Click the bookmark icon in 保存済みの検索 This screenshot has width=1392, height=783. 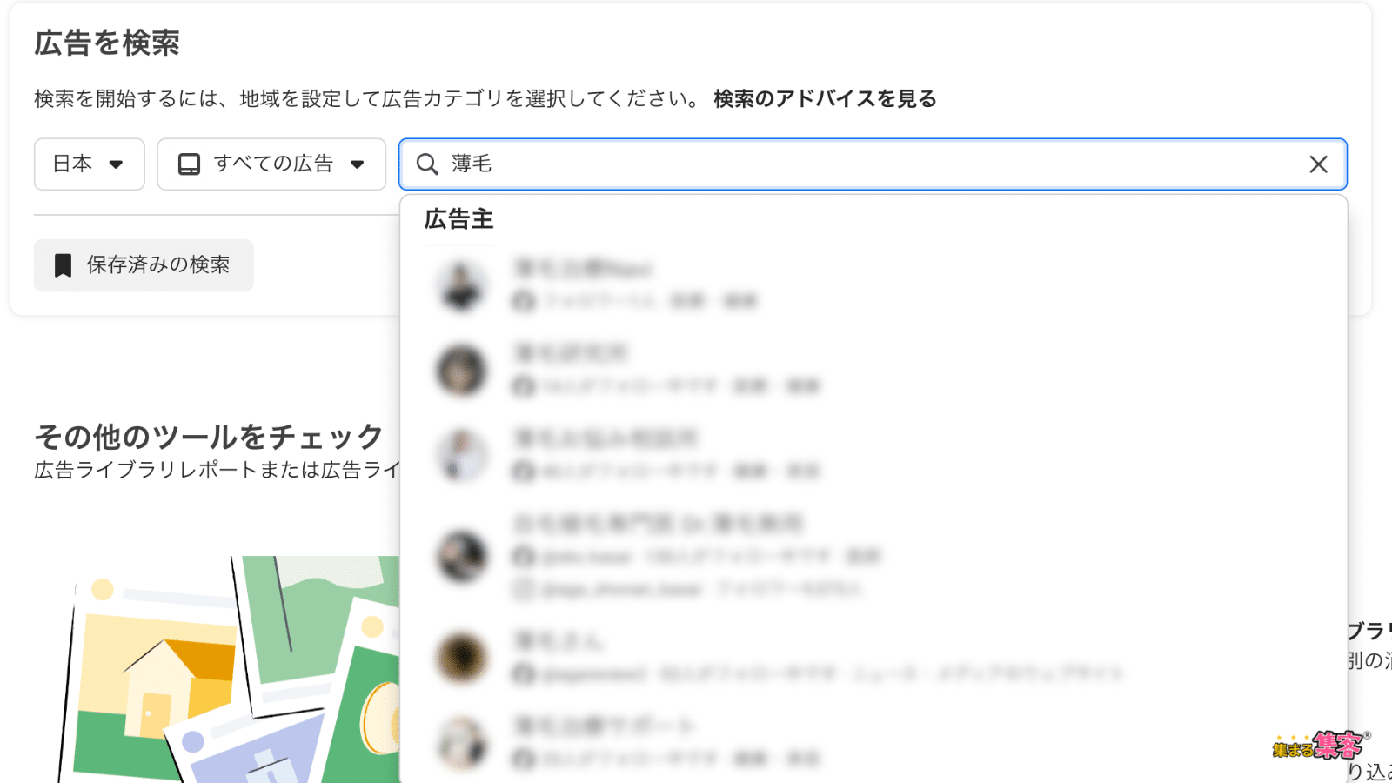(x=63, y=265)
